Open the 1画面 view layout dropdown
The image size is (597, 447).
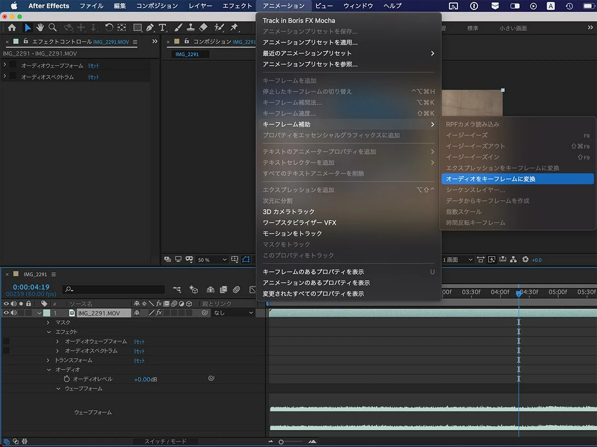pos(458,260)
